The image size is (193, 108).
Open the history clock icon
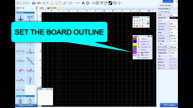tap(115, 3)
